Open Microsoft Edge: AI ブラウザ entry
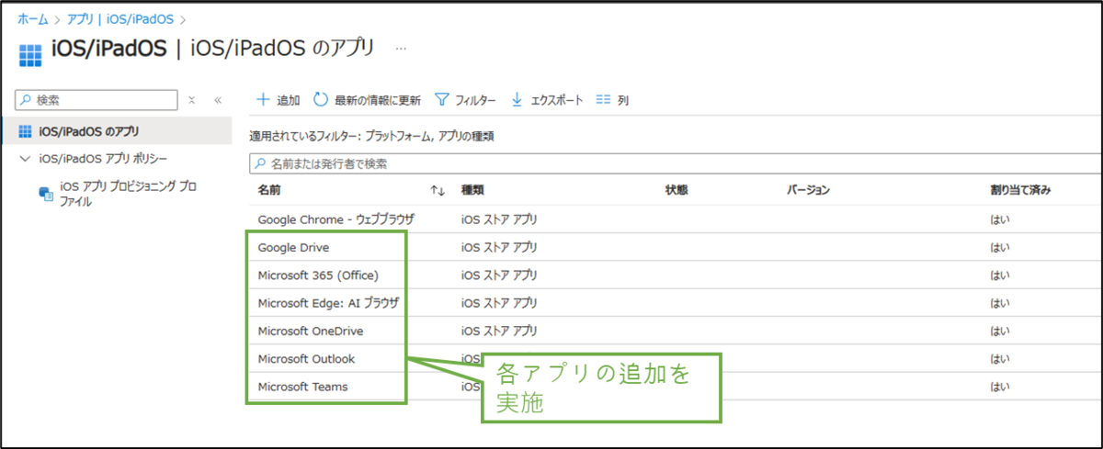1103x449 pixels. pyautogui.click(x=329, y=303)
